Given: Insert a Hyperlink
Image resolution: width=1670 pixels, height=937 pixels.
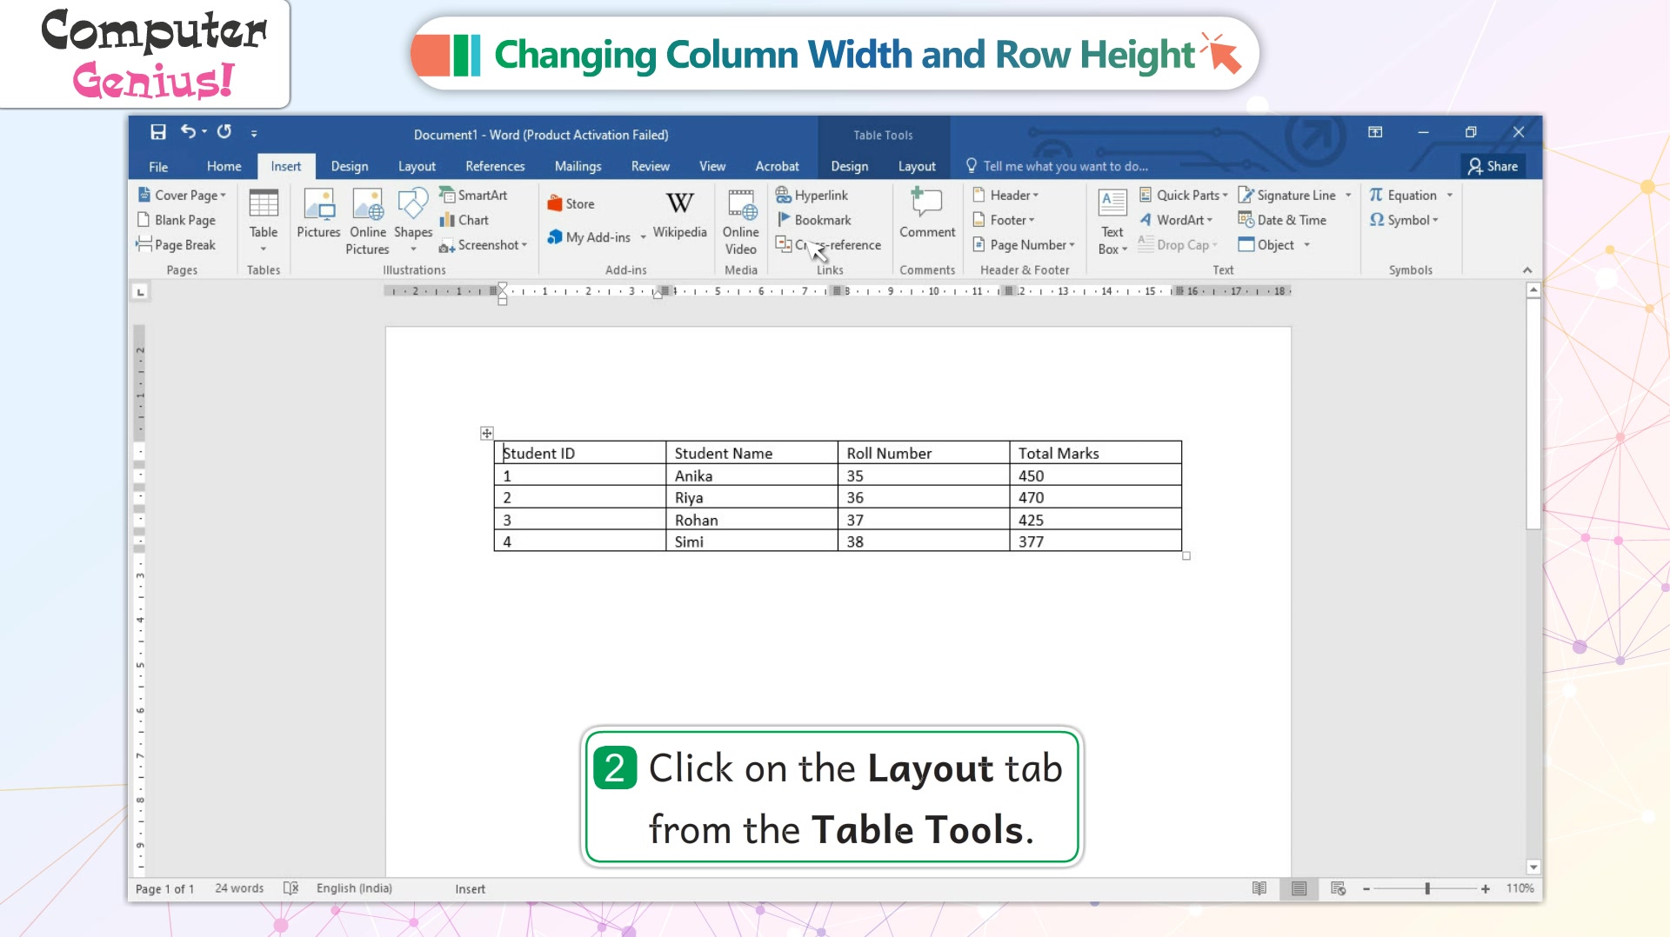Looking at the screenshot, I should (812, 195).
